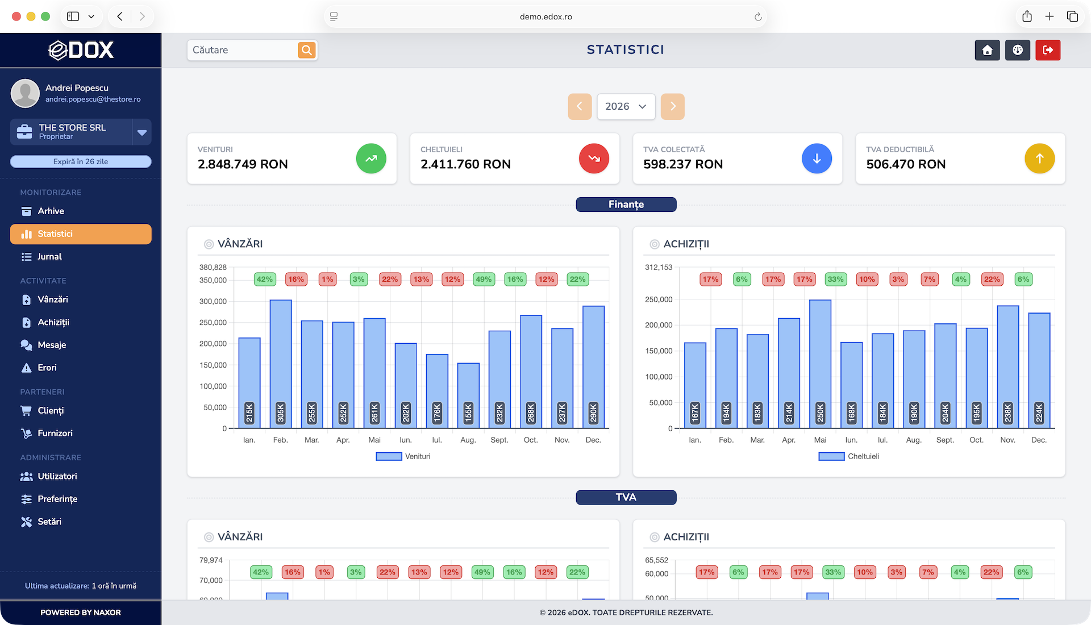Open Arhive in the sidebar
This screenshot has width=1091, height=625.
coord(51,211)
